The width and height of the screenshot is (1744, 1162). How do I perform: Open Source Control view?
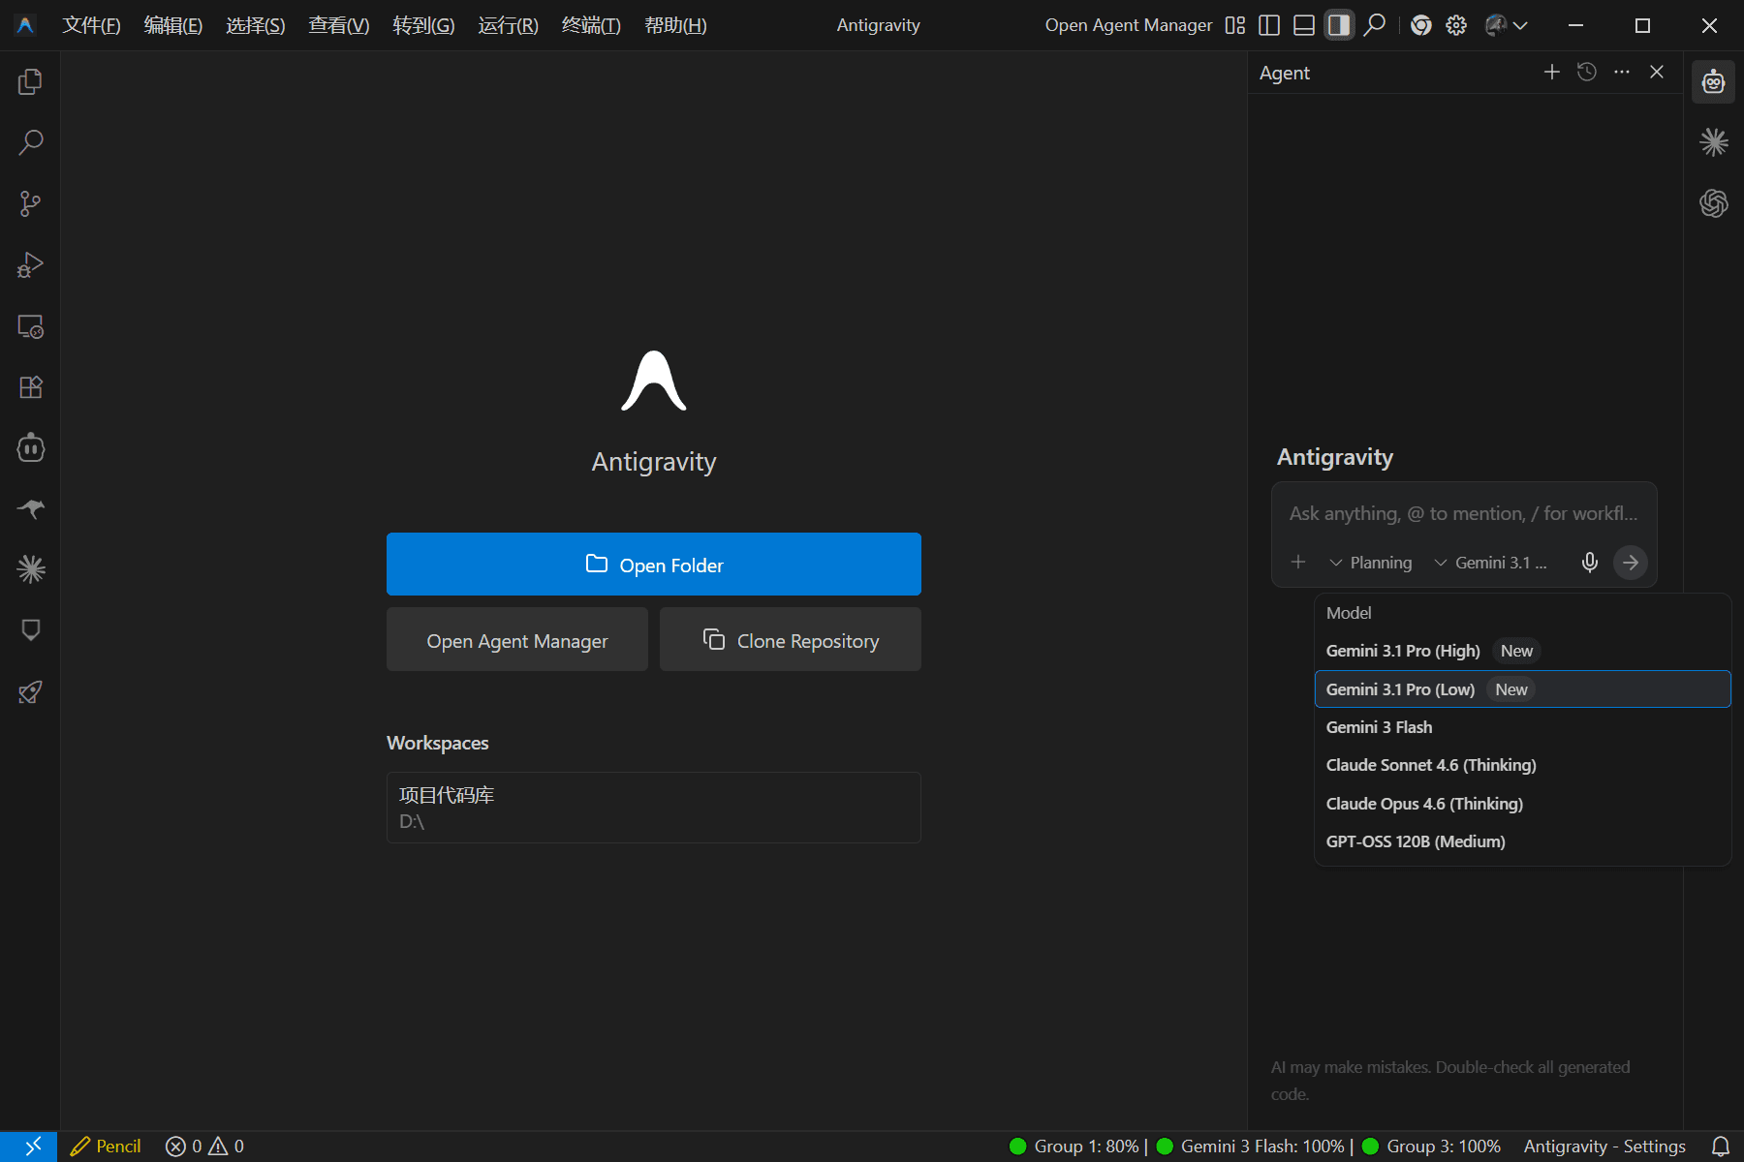click(x=30, y=204)
